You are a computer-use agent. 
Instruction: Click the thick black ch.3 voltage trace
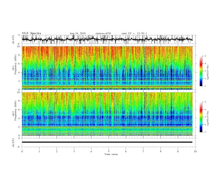[107, 142]
